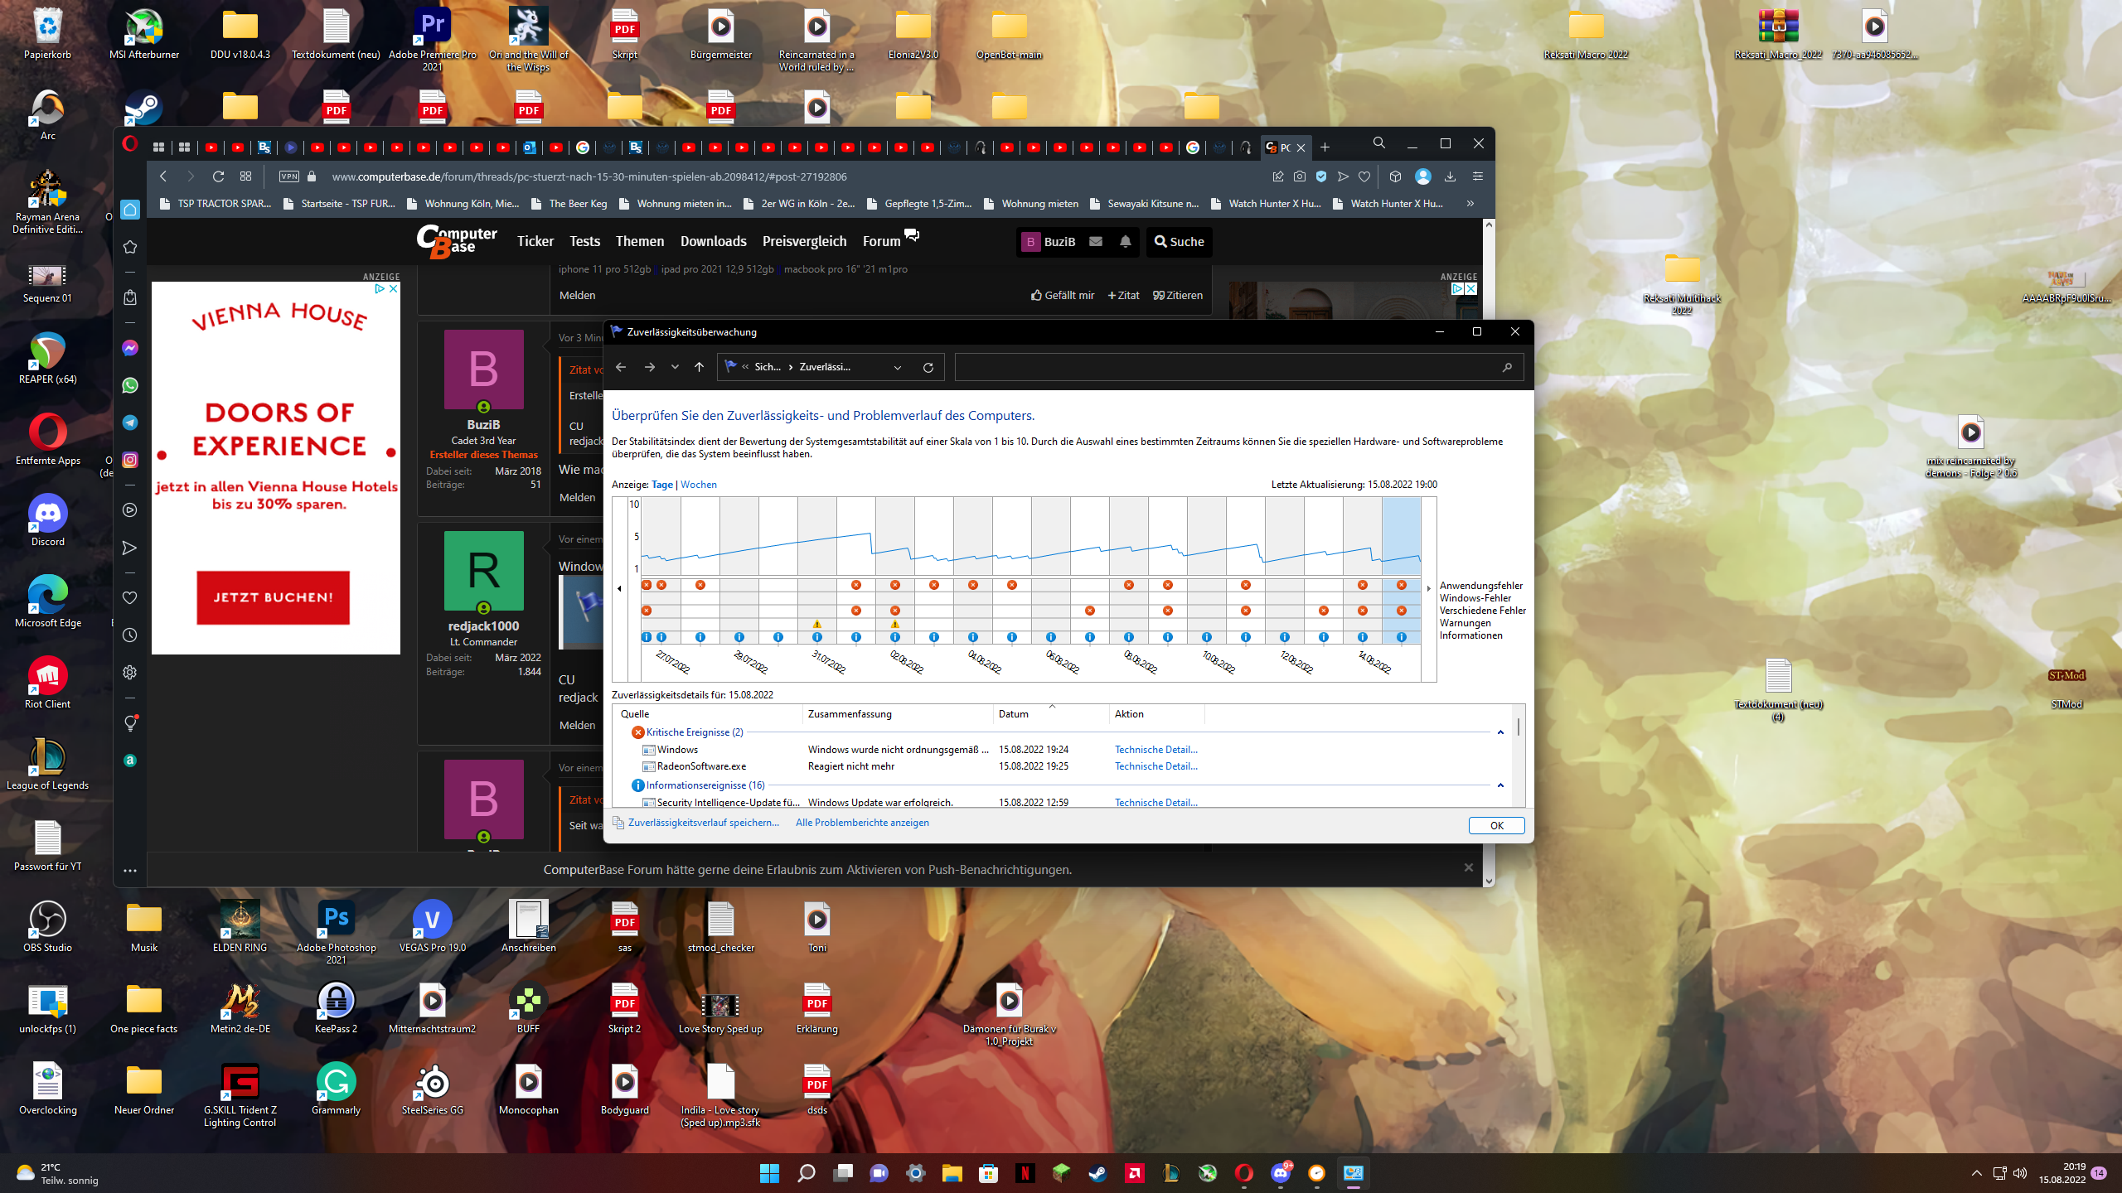Viewport: 2122px width, 1193px height.
Task: Click Alle Problemberichte anzeigen link
Action: (x=862, y=823)
